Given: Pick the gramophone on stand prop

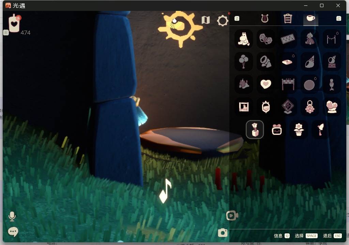Looking at the screenshot, I should click(332, 62).
